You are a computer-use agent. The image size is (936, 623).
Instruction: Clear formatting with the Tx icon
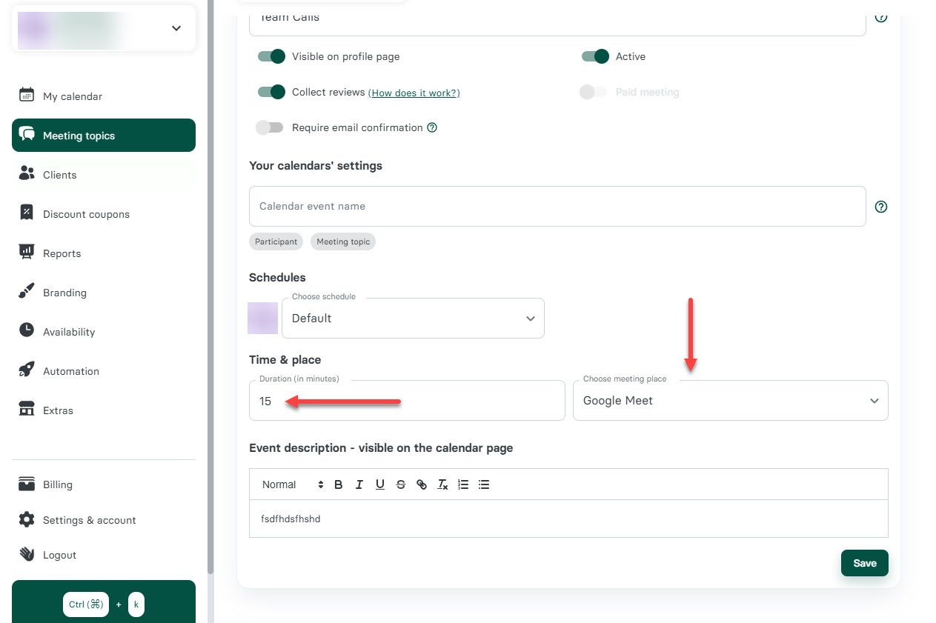tap(442, 484)
